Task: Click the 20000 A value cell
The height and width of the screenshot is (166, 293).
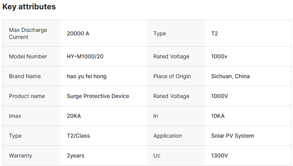Action: tap(78, 33)
